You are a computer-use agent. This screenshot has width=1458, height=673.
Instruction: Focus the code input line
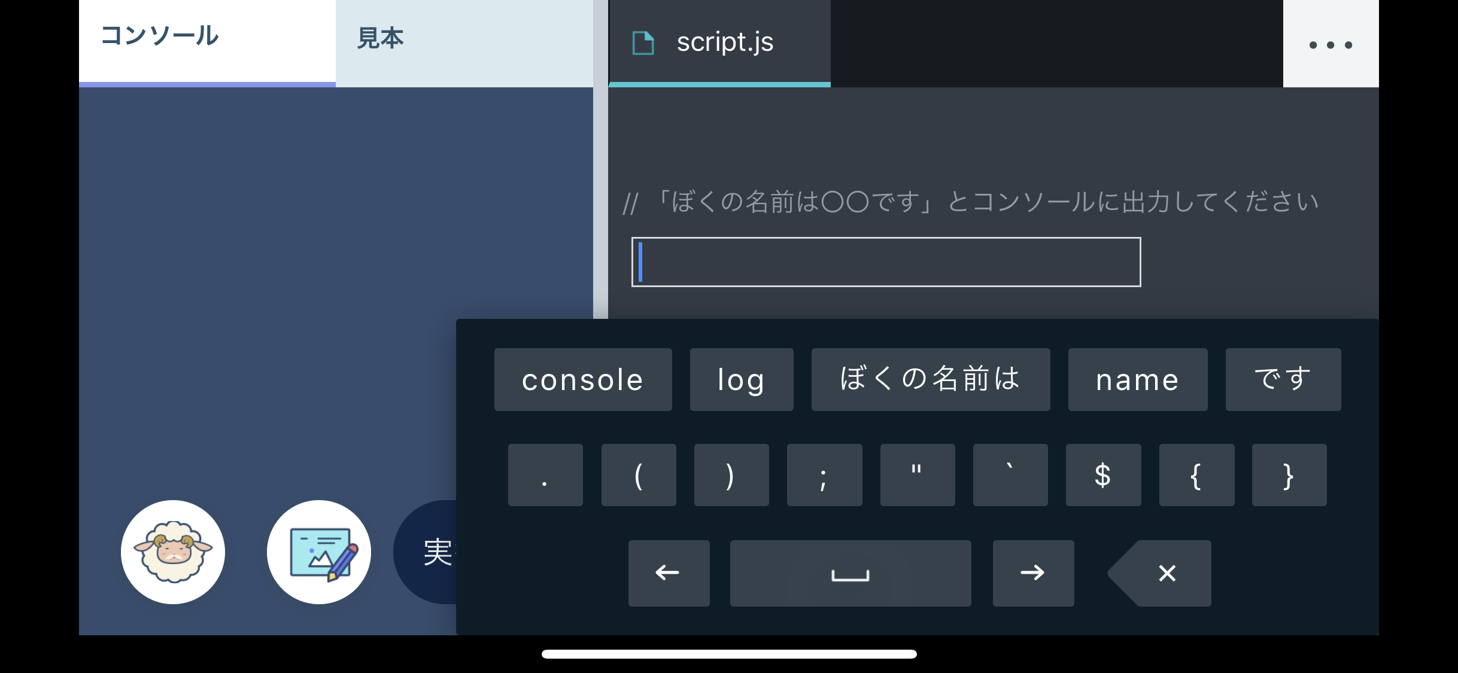886,262
